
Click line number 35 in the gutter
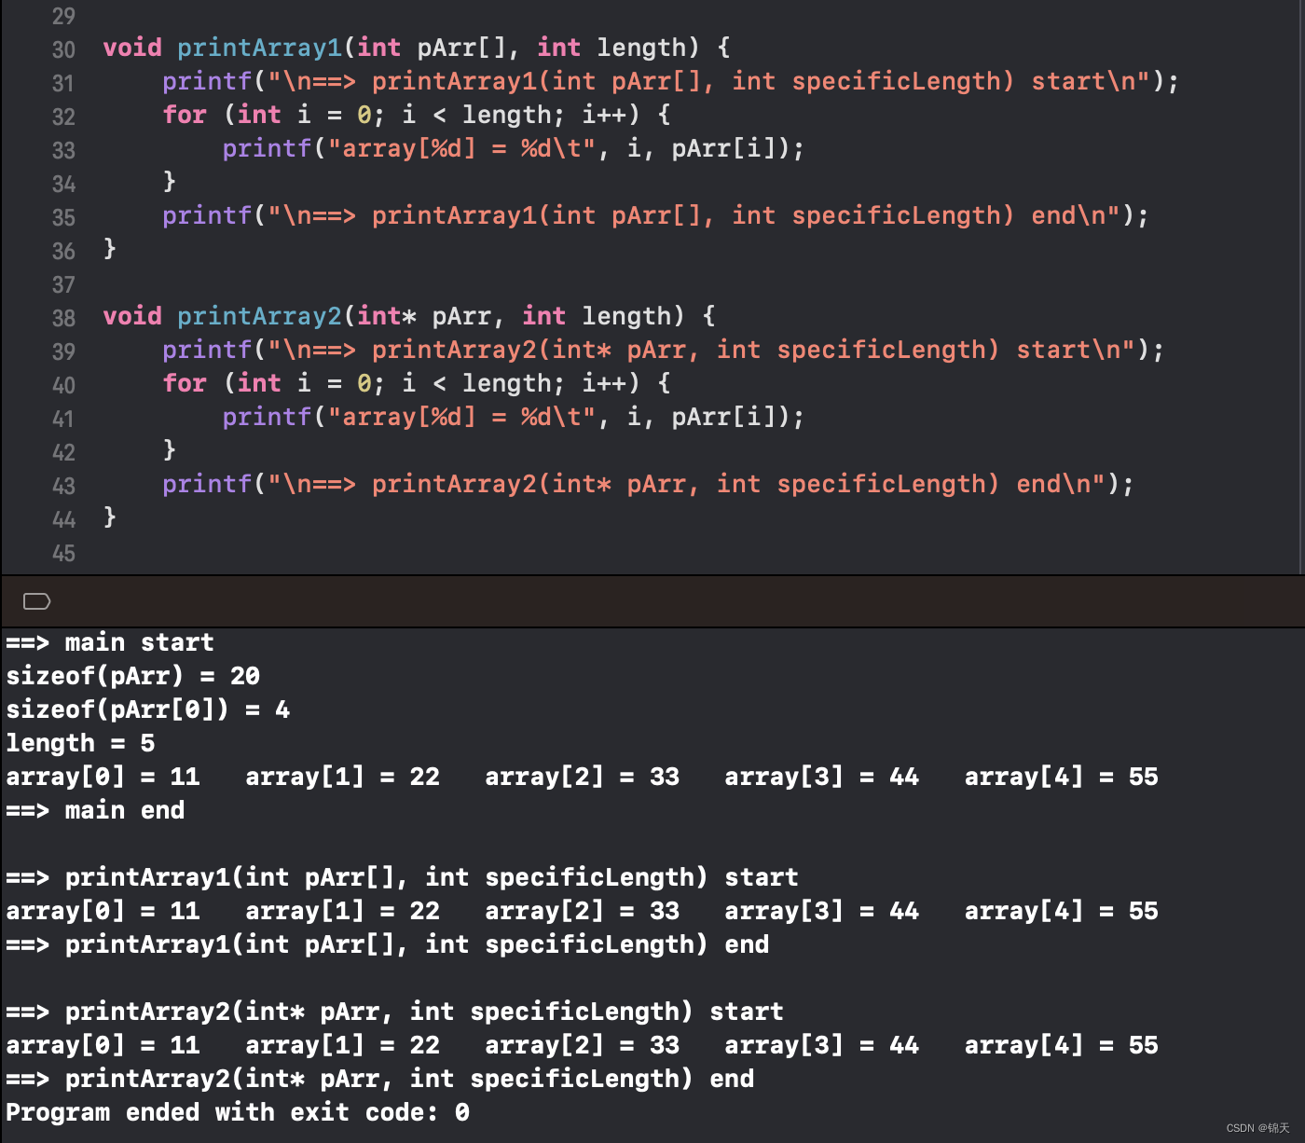(63, 217)
